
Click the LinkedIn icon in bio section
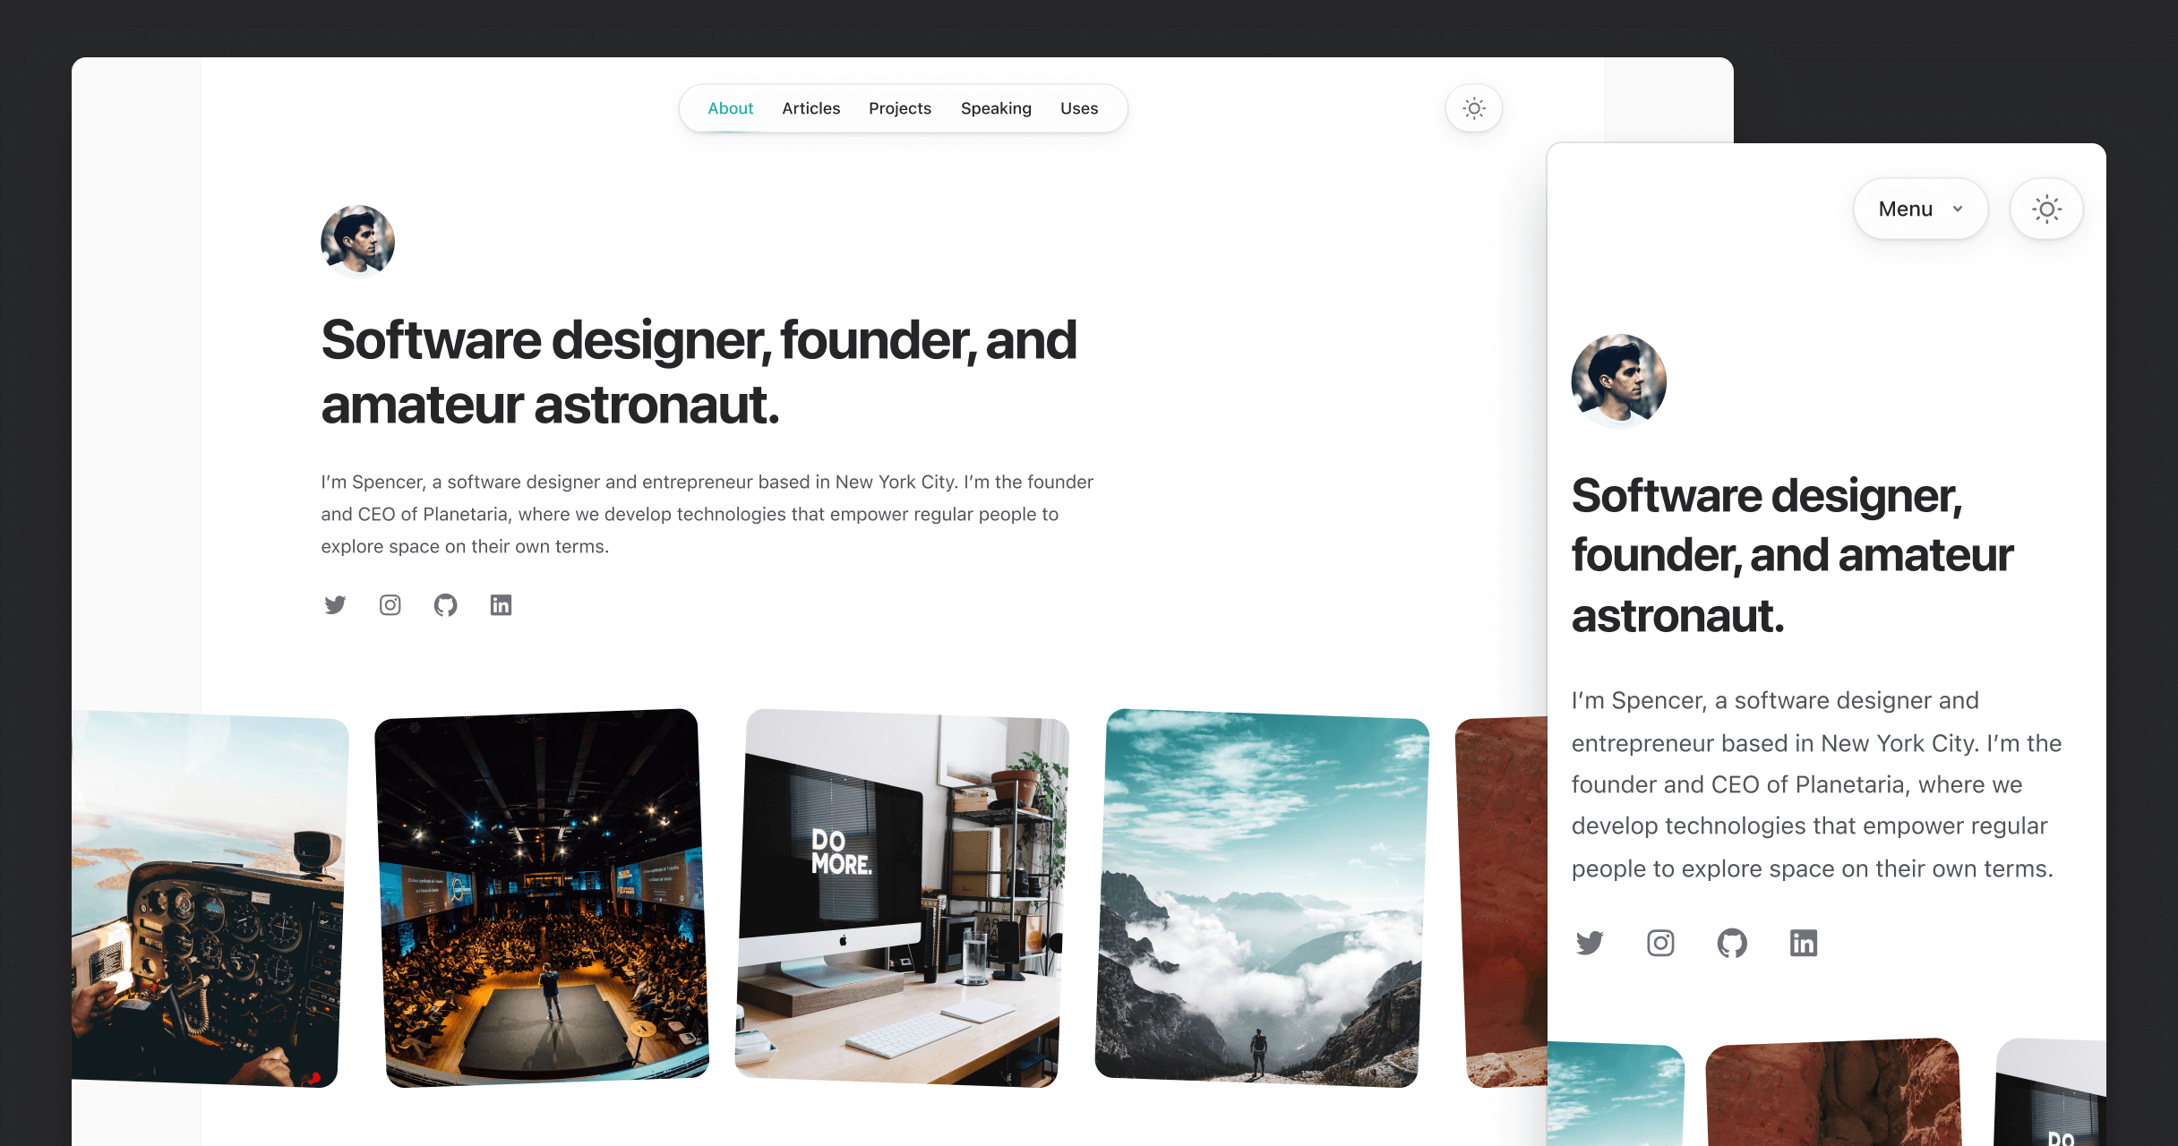[x=500, y=603]
